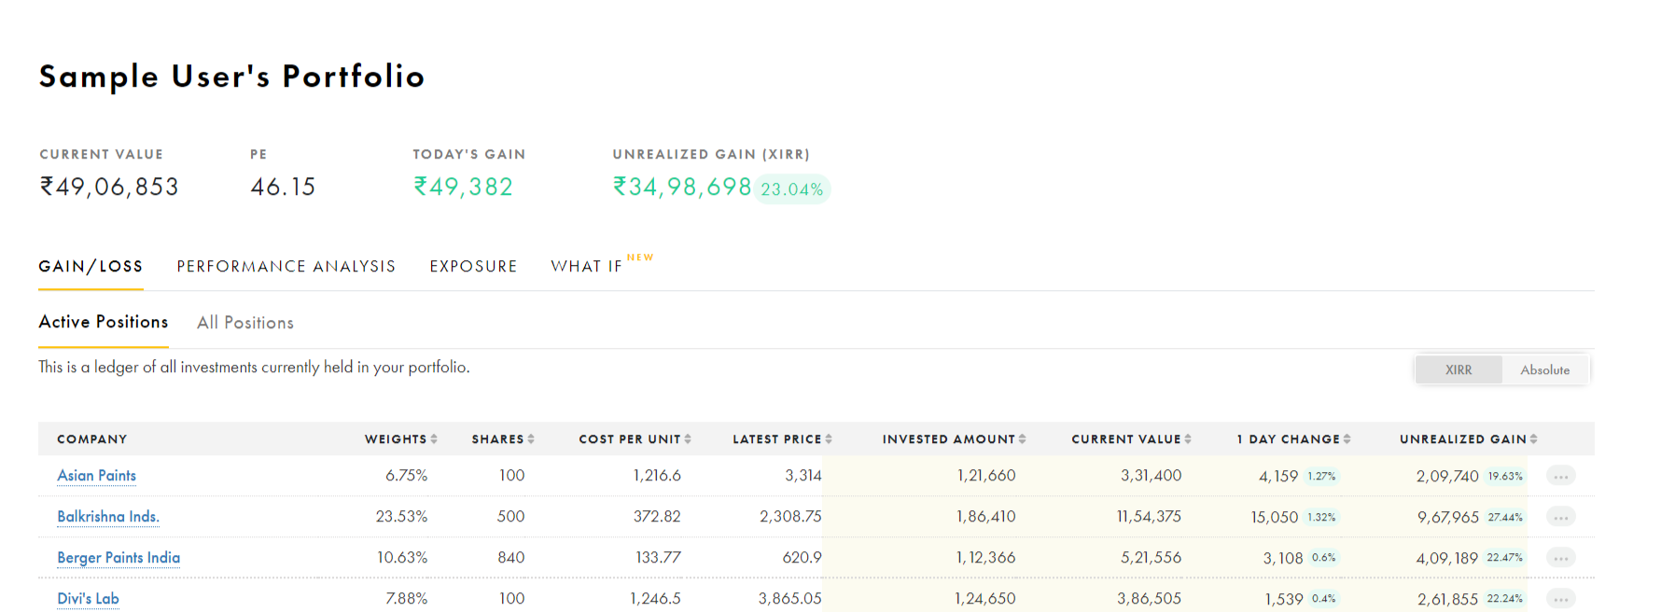Open the Berger Paints India company link

pyautogui.click(x=119, y=558)
